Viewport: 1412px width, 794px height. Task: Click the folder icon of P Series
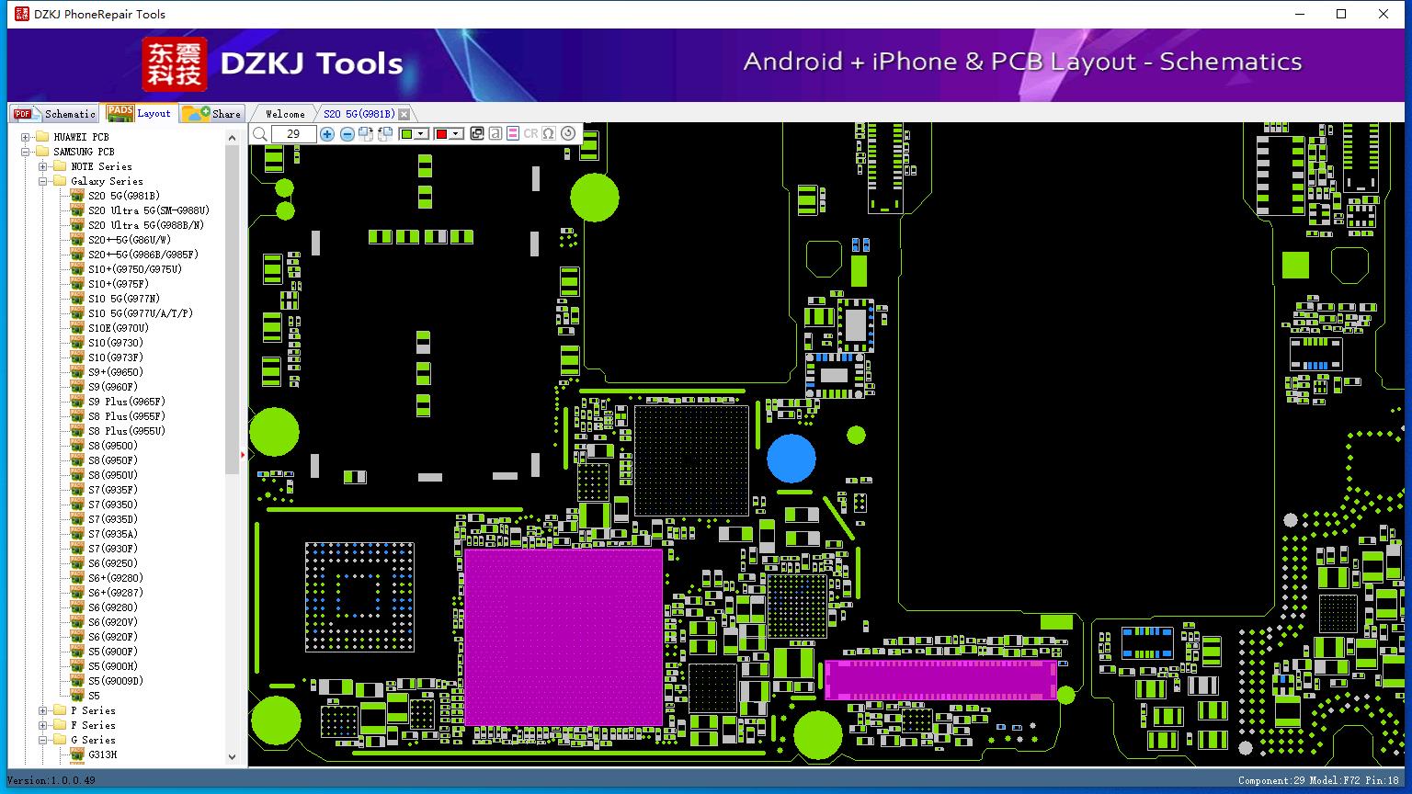(x=60, y=710)
